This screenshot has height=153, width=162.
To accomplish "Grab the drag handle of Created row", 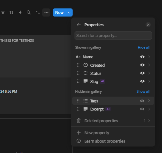I will 78,65.
